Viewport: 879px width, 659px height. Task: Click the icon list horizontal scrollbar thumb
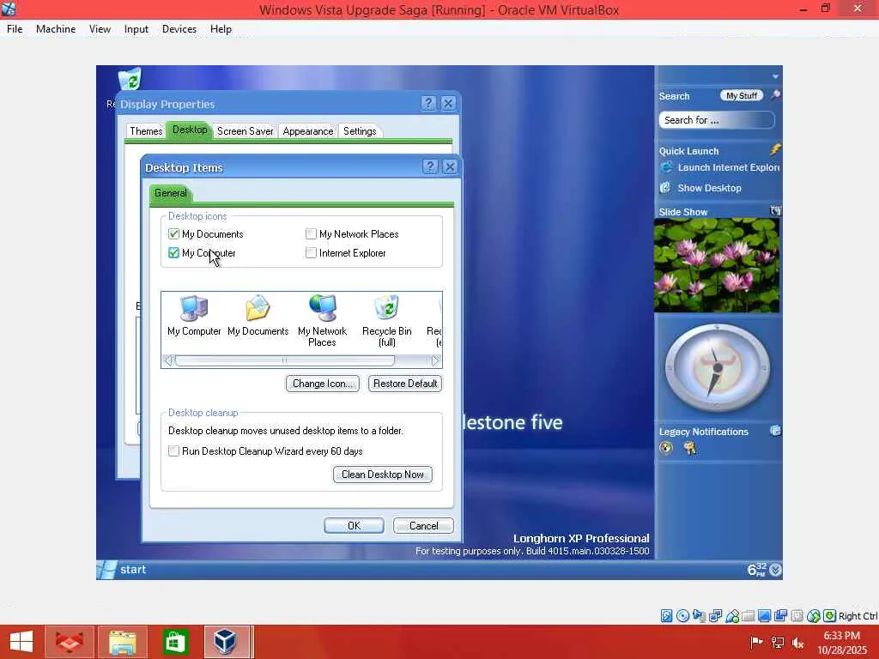tap(285, 361)
